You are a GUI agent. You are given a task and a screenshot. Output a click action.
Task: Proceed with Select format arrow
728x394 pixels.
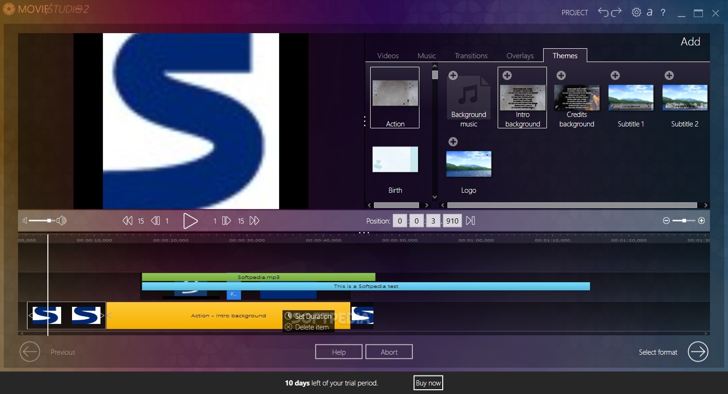(698, 352)
